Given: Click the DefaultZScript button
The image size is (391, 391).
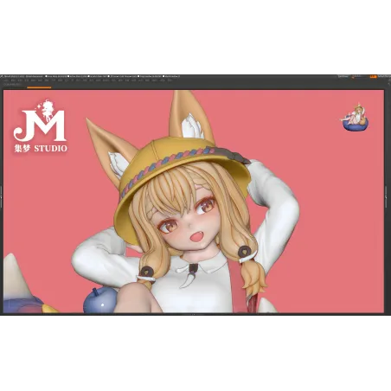Looking at the screenshot, I should [384, 76].
